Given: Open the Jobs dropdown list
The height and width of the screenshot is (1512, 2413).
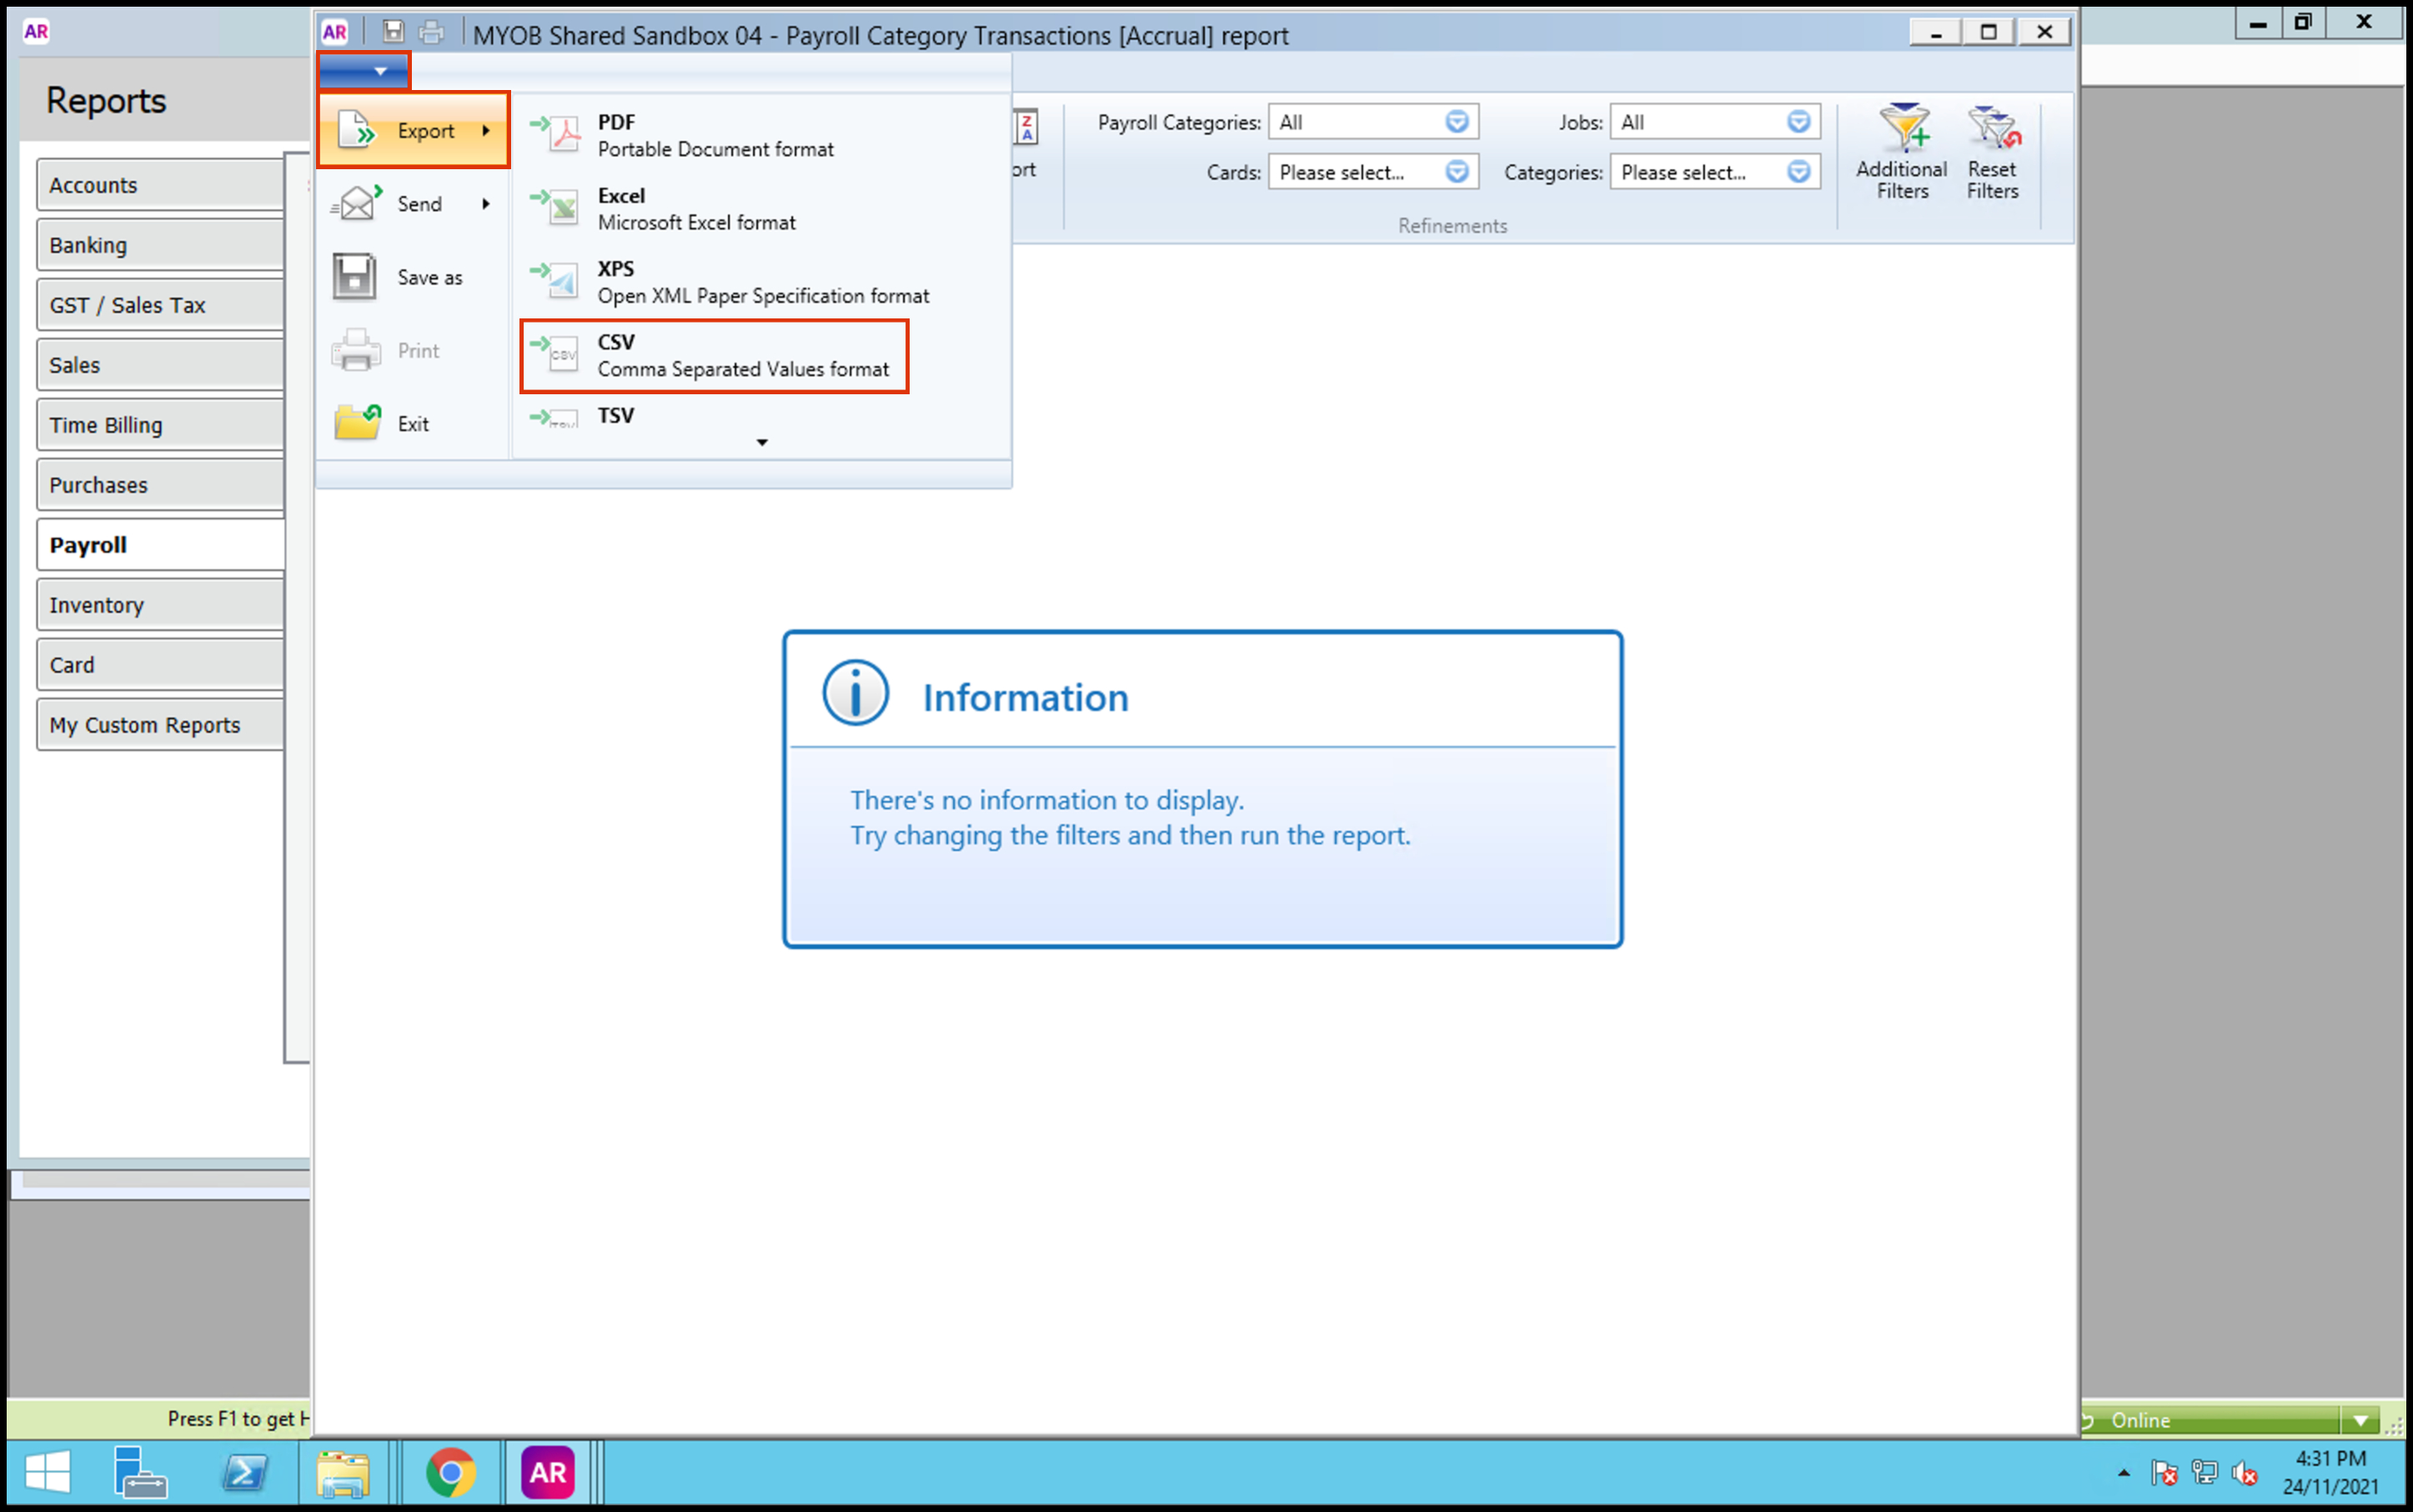Looking at the screenshot, I should click(1798, 122).
